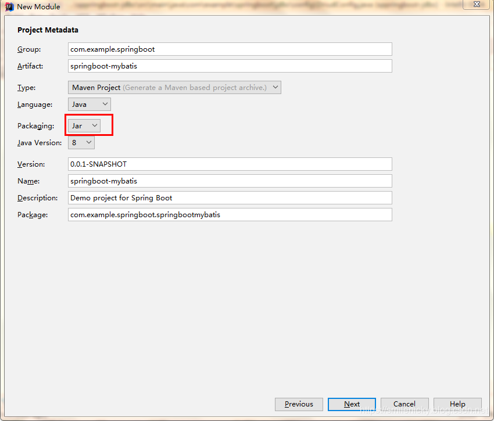This screenshot has height=421, width=494.
Task: Cancel the New Module wizard
Action: tap(404, 404)
